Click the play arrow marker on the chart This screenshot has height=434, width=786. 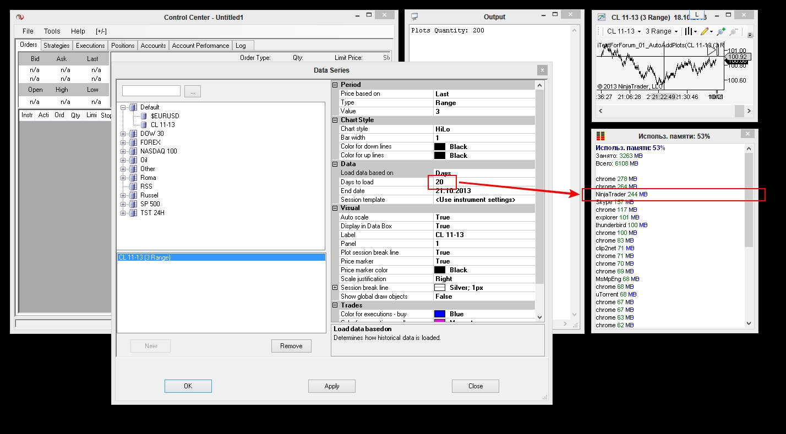coord(712,50)
